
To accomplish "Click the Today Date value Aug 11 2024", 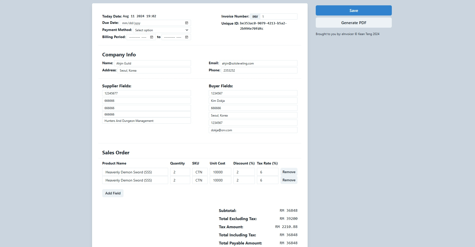I will point(139,16).
